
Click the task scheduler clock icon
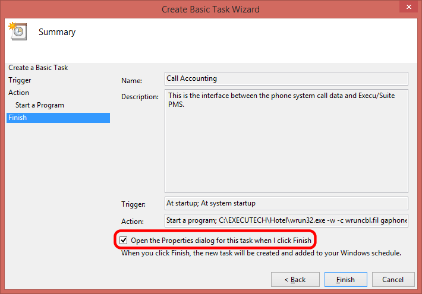[18, 31]
